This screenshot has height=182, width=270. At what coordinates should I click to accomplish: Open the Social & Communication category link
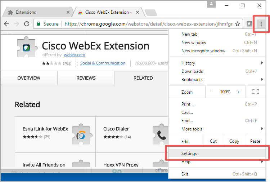pos(103,63)
